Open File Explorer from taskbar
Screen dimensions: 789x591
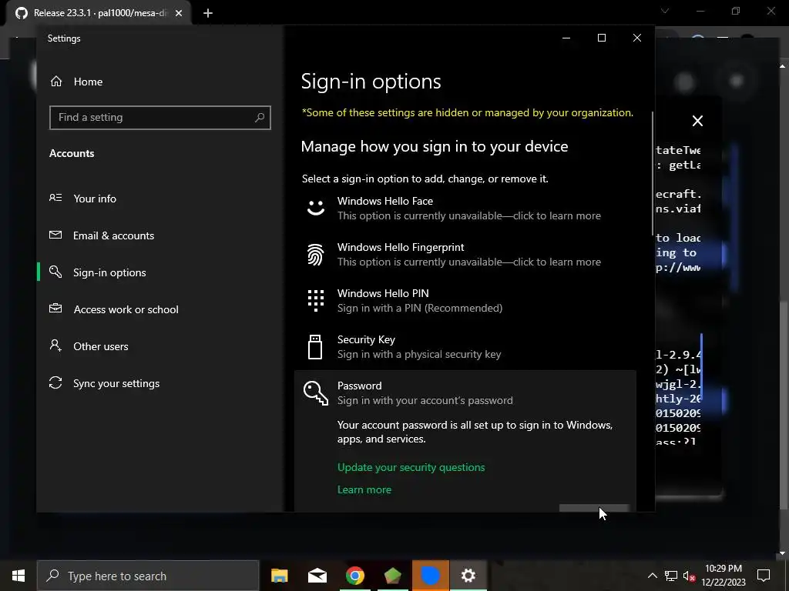pos(279,576)
